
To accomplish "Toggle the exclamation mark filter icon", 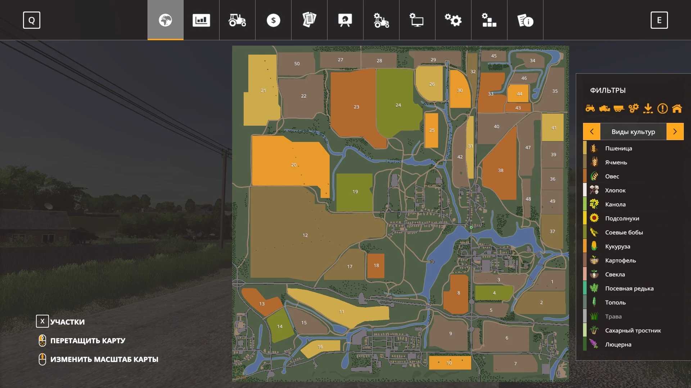I will pyautogui.click(x=662, y=108).
